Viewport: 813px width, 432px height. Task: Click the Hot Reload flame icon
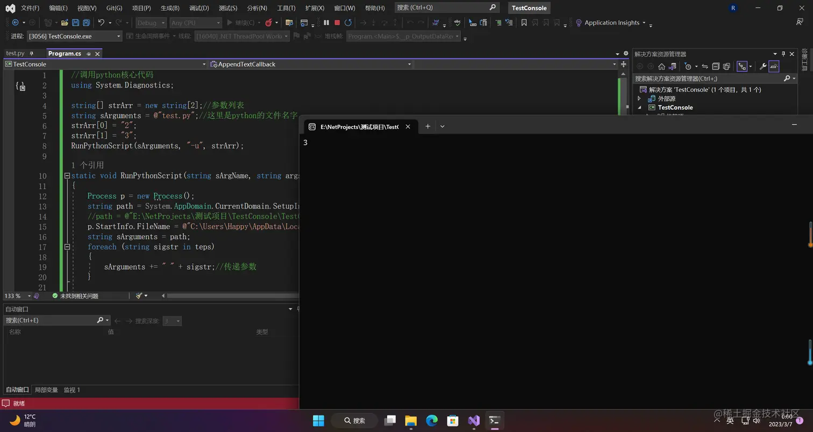tap(268, 23)
